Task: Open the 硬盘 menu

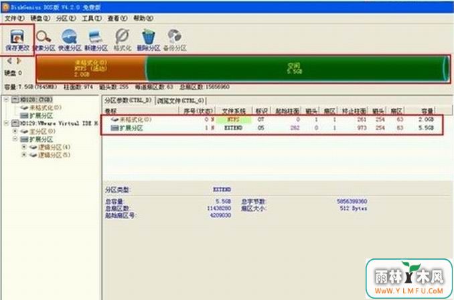Action: pos(40,18)
